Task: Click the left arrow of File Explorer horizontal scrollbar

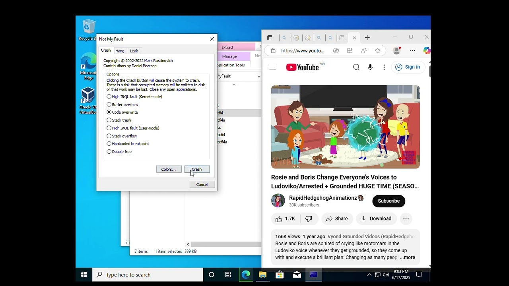Action: point(188,244)
